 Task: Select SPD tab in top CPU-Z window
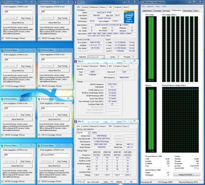tap(110, 7)
